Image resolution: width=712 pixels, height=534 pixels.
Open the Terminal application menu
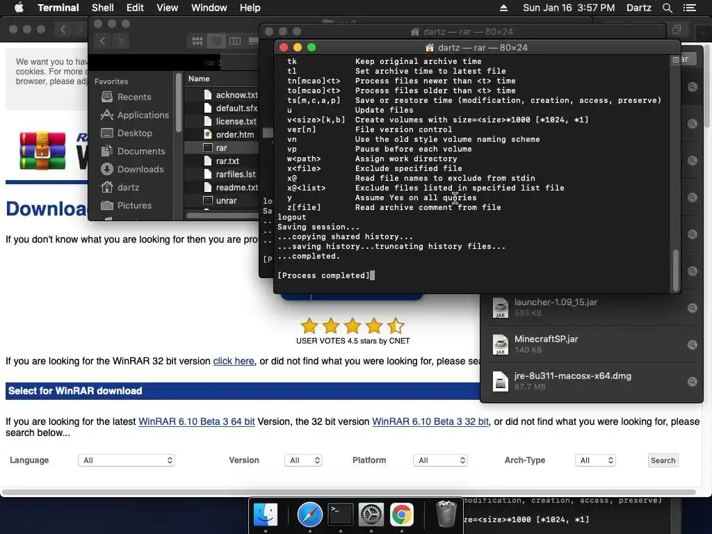[58, 8]
